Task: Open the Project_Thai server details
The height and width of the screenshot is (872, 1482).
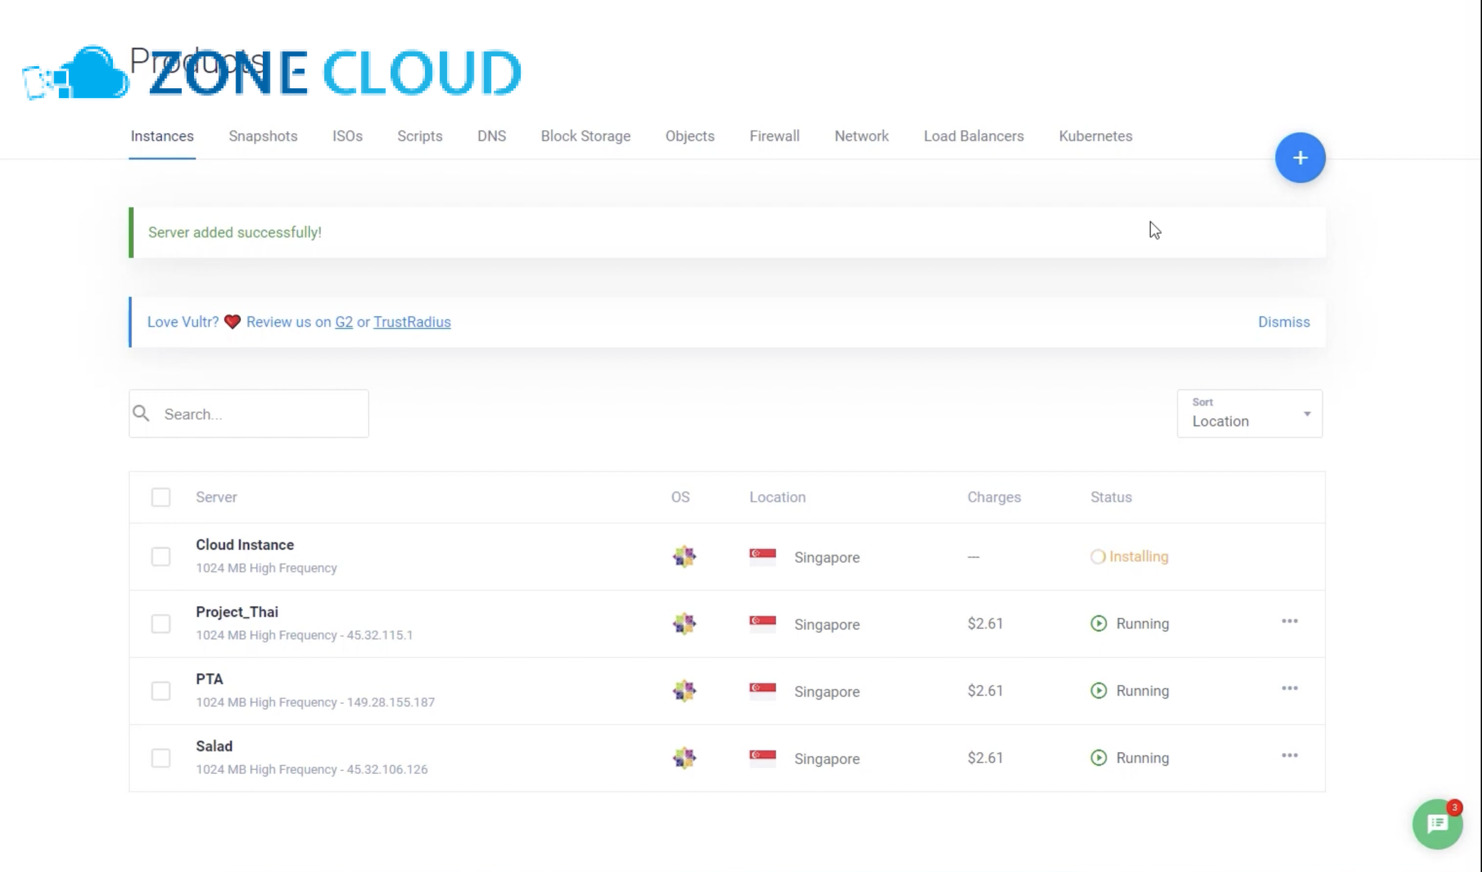Action: click(237, 612)
